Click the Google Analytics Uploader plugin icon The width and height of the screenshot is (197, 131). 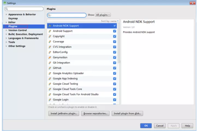50,73
